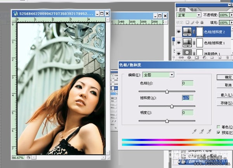Click adjustment thumbnail of 色相/饱和度 2 layer
Viewport: 233px width, 168px height.
[x=187, y=31]
